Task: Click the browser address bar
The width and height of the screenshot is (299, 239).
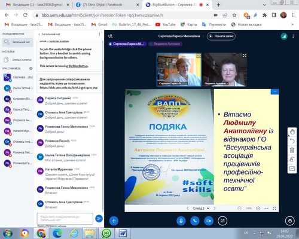Action: click(124, 15)
